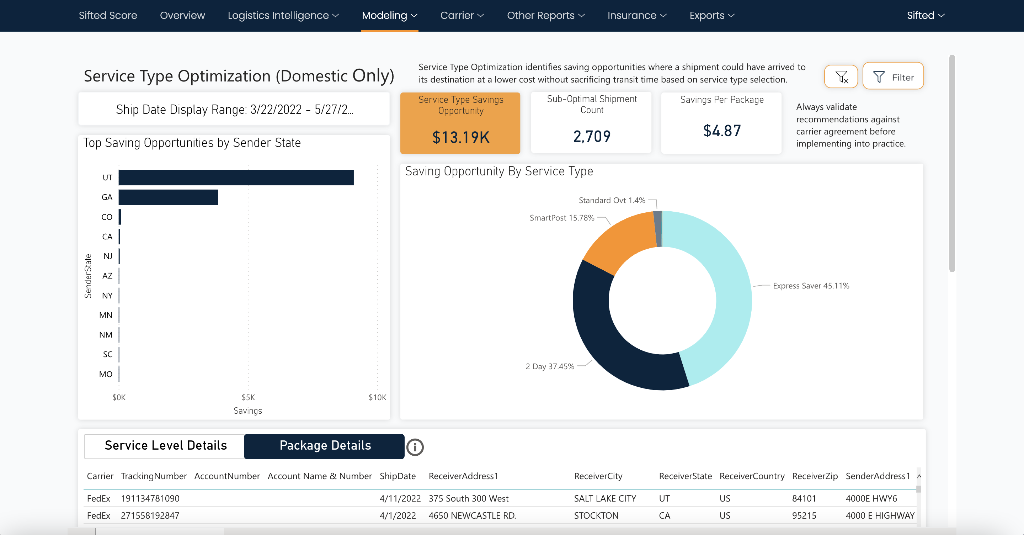The width and height of the screenshot is (1024, 535).
Task: Navigate to Sifted Score
Action: (x=108, y=16)
